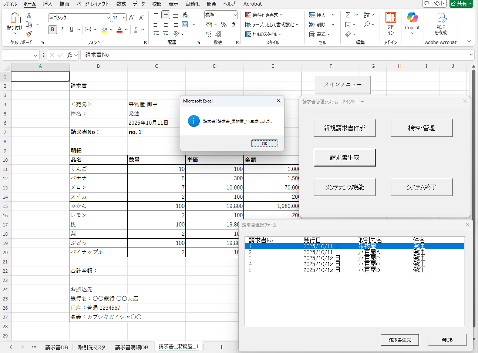478x353 pixels.
Task: Open the font size dropdown
Action: click(x=124, y=17)
